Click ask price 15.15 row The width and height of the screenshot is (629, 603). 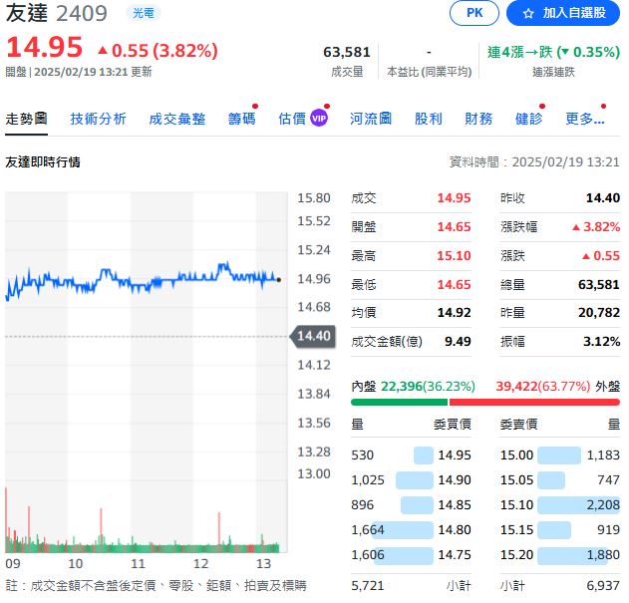(560, 529)
